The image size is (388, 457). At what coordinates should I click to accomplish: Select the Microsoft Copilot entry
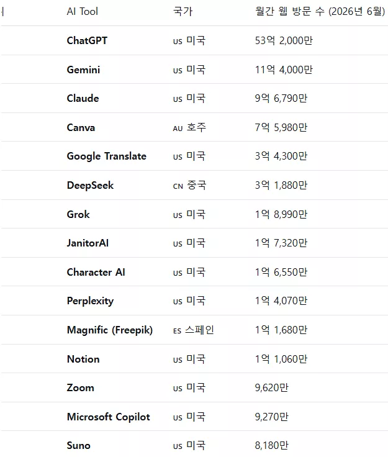[x=109, y=417]
